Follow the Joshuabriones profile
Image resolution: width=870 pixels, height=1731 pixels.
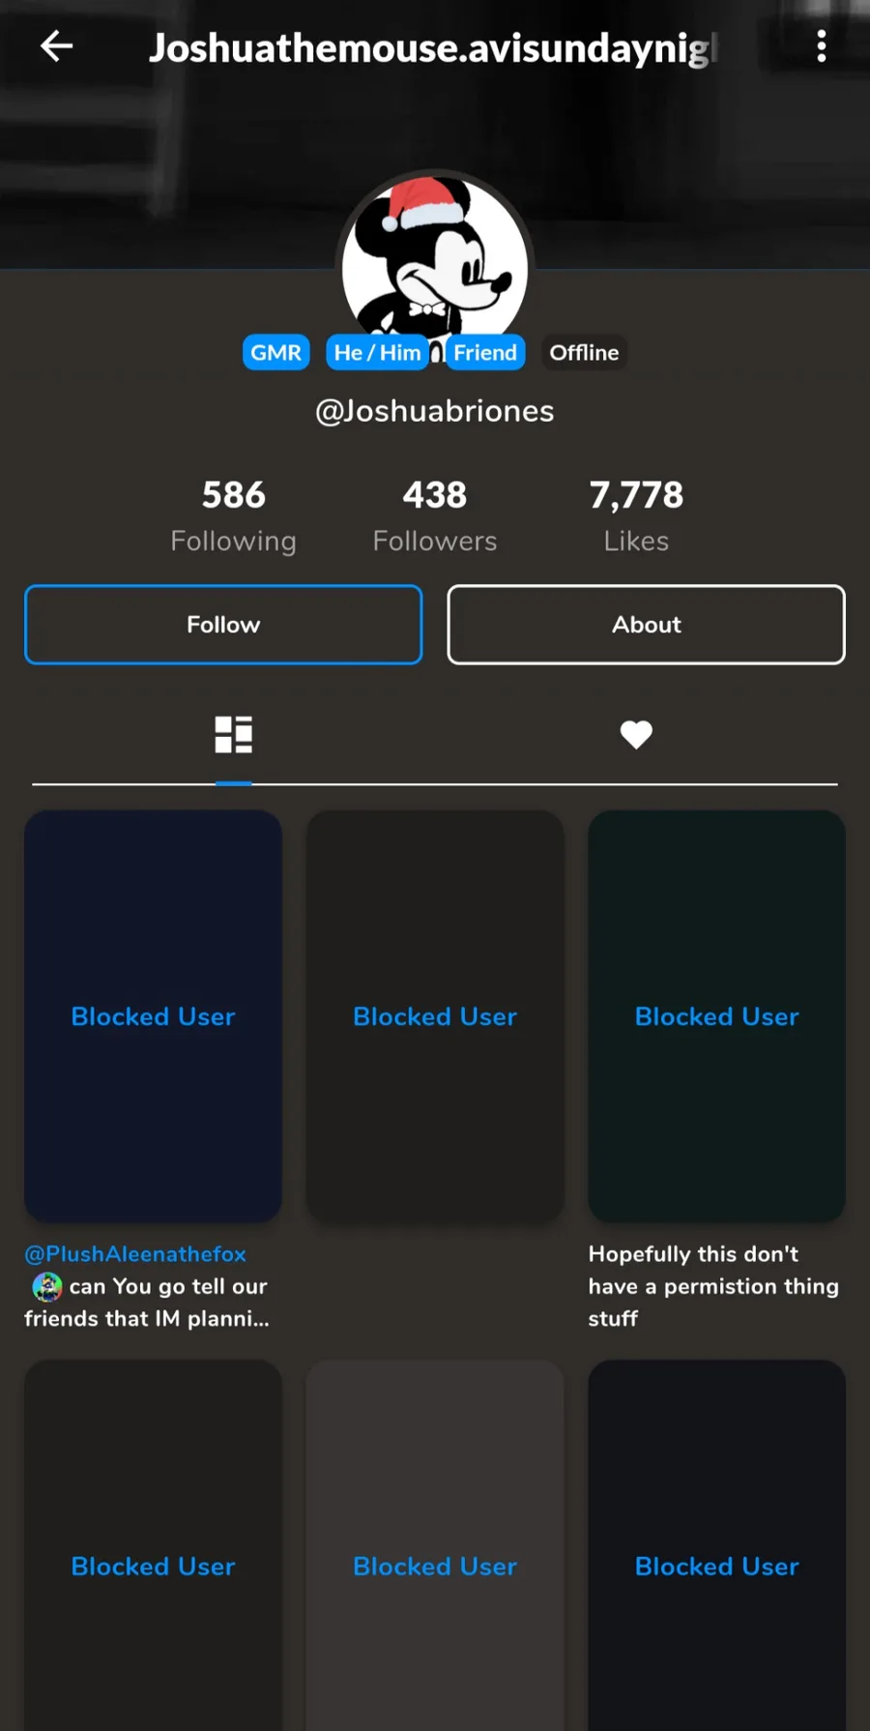tap(223, 625)
